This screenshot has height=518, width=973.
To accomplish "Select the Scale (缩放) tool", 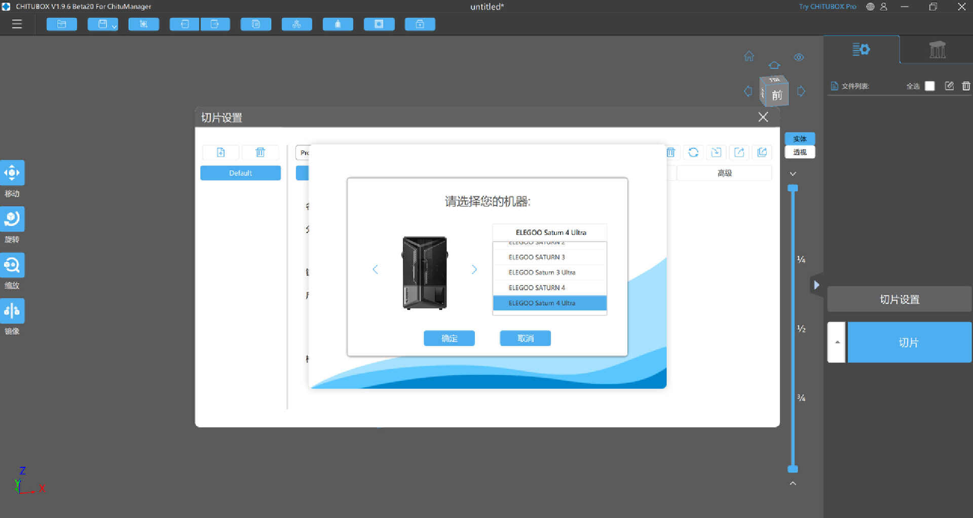I will tap(12, 265).
